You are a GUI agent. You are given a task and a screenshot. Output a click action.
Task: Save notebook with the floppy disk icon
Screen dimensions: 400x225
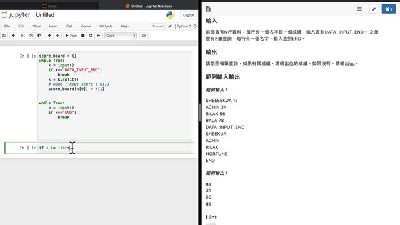click(x=4, y=36)
